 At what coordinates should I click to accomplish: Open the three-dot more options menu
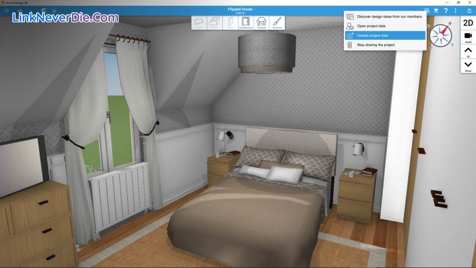point(456,11)
